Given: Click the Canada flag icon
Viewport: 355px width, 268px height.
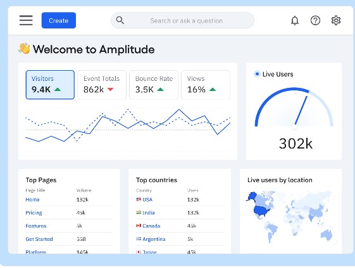Looking at the screenshot, I should pos(139,226).
